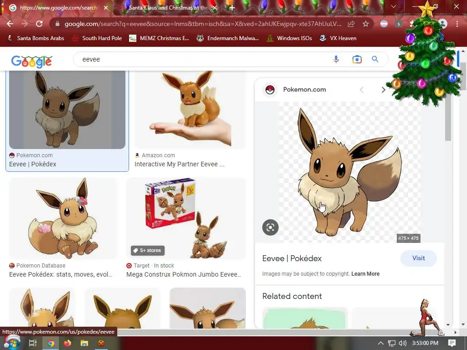Reload the page with the refresh icon
This screenshot has width=467, height=350.
point(39,24)
